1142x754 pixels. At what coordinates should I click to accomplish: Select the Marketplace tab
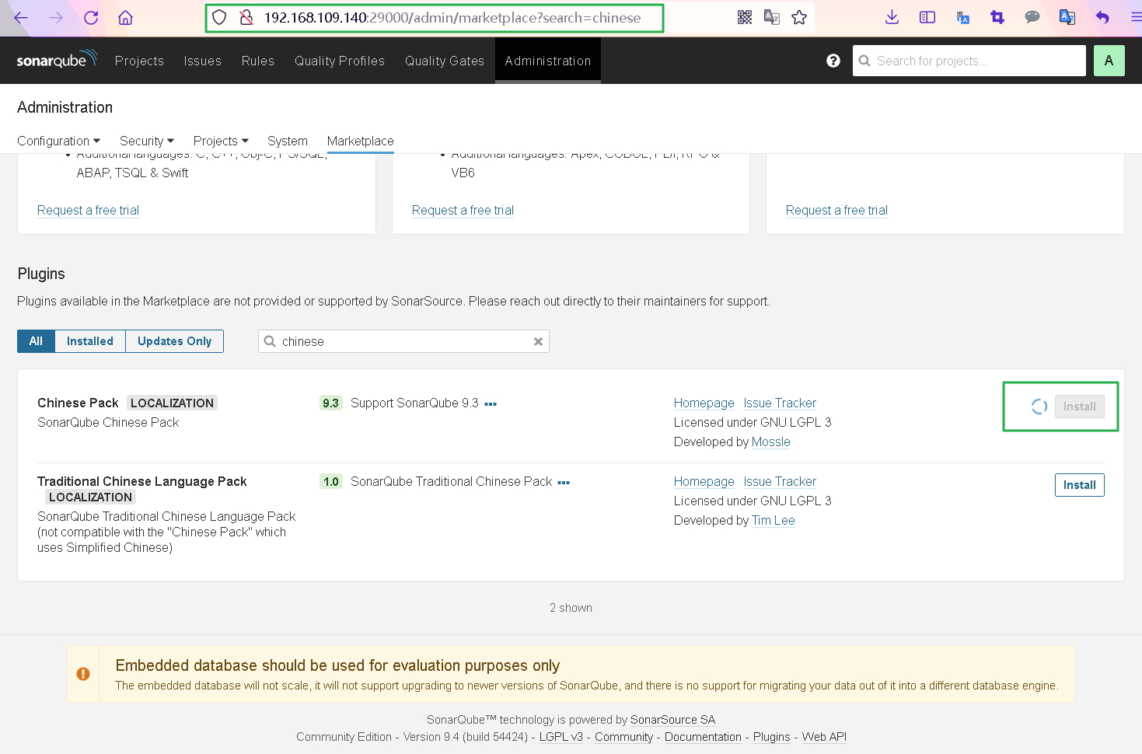point(361,141)
